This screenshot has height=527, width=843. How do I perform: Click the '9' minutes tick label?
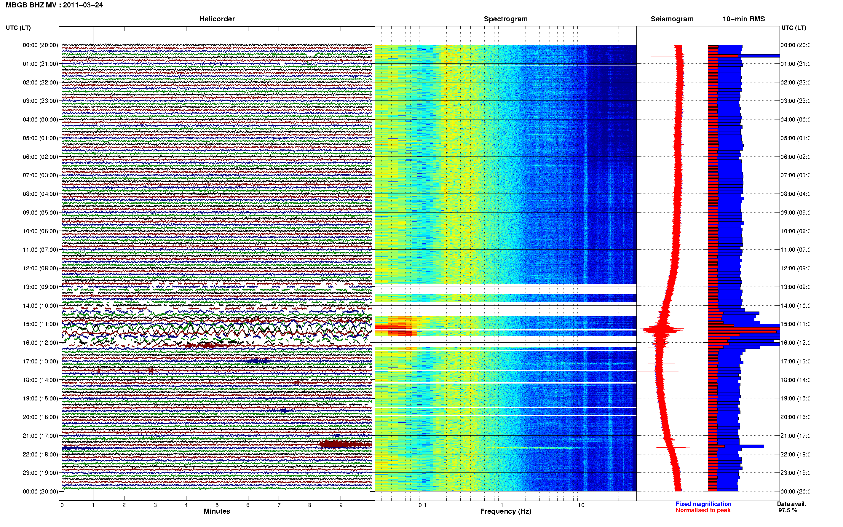coord(341,505)
